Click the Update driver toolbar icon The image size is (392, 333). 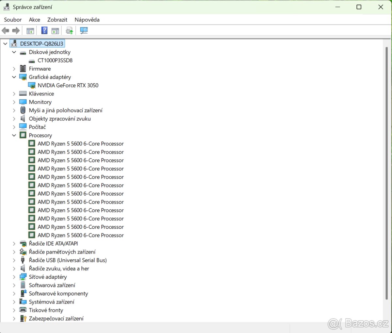tap(69, 31)
